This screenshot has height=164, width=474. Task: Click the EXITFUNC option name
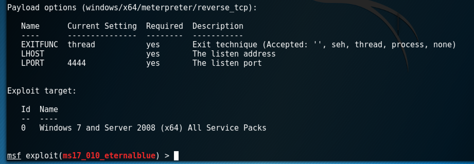39,45
